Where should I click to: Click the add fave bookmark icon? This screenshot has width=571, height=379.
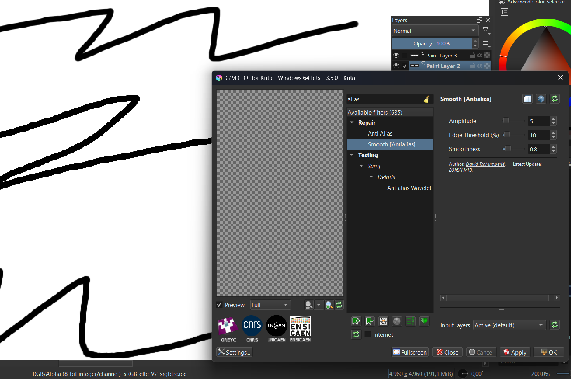coord(356,321)
